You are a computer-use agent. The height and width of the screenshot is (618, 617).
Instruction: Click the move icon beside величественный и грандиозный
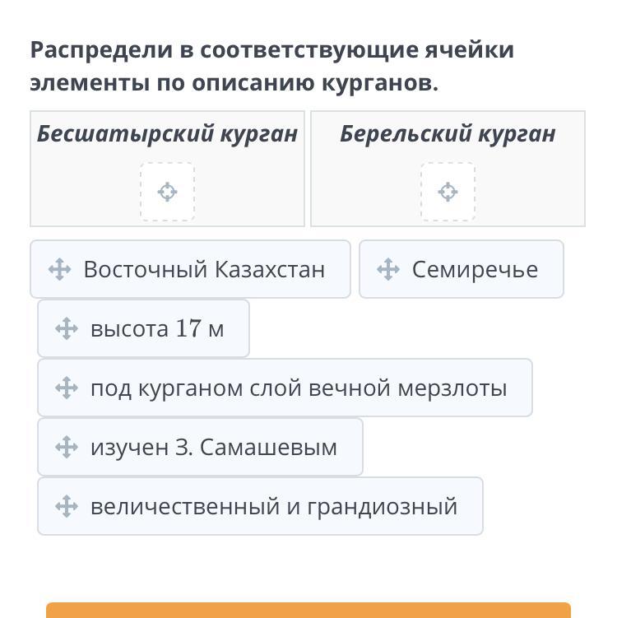click(67, 506)
